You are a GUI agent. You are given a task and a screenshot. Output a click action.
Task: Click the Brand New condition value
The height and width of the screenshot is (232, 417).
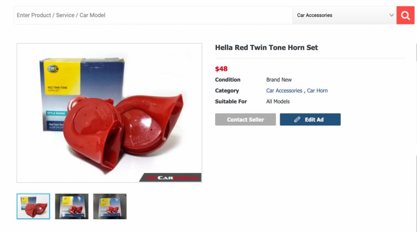coord(279,80)
